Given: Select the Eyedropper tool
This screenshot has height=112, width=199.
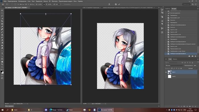Looking at the screenshot, I should 2,26.
